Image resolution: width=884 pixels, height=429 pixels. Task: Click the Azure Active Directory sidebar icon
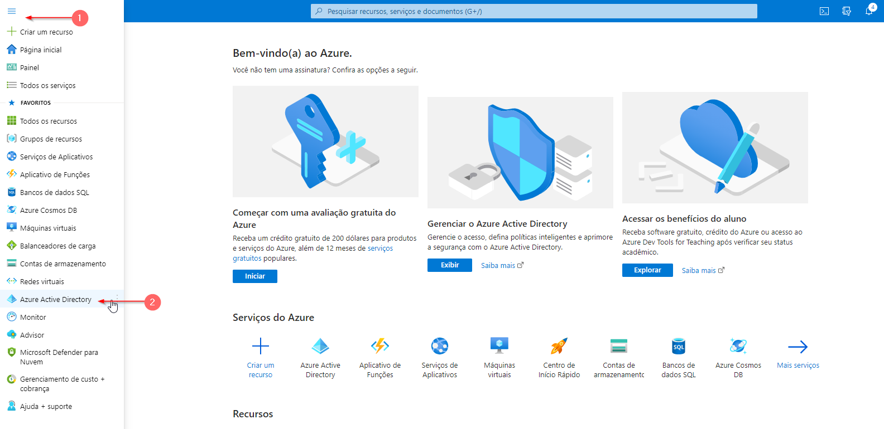point(11,299)
